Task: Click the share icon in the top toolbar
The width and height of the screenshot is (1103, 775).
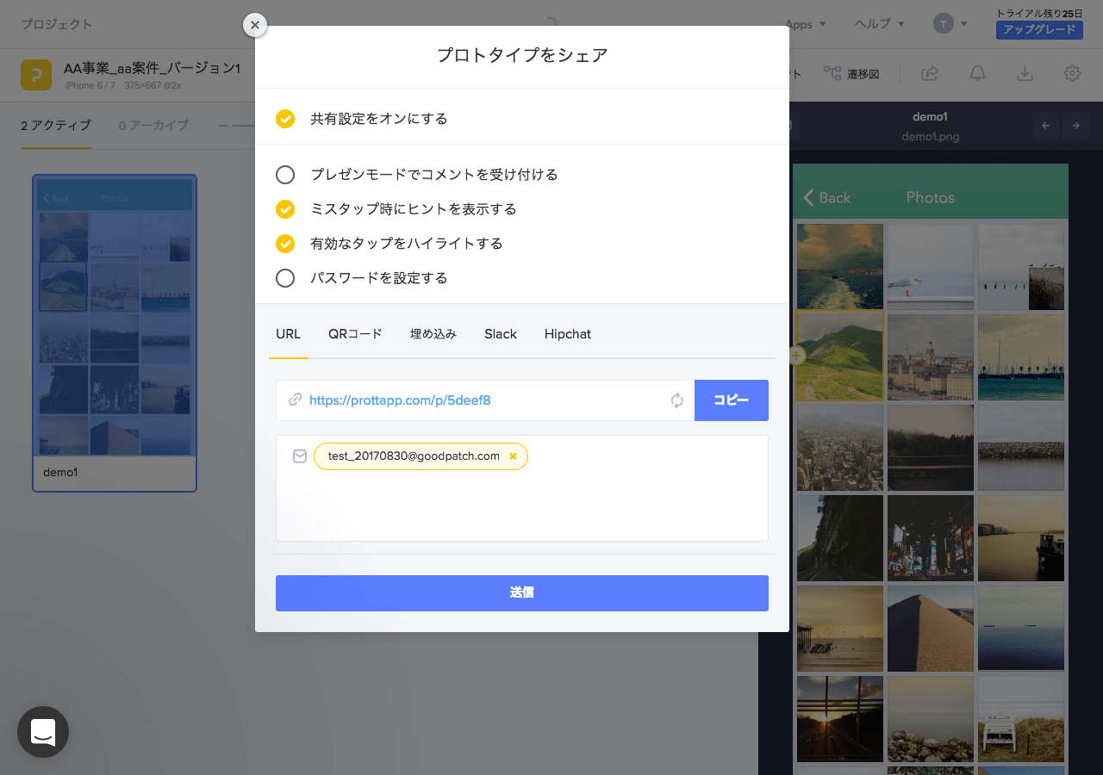Action: (x=929, y=74)
